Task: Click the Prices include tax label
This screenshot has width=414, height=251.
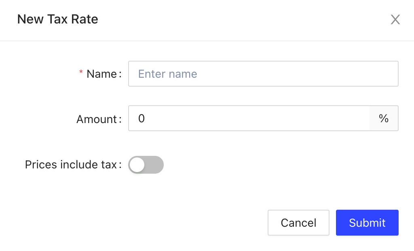Action: [71, 165]
